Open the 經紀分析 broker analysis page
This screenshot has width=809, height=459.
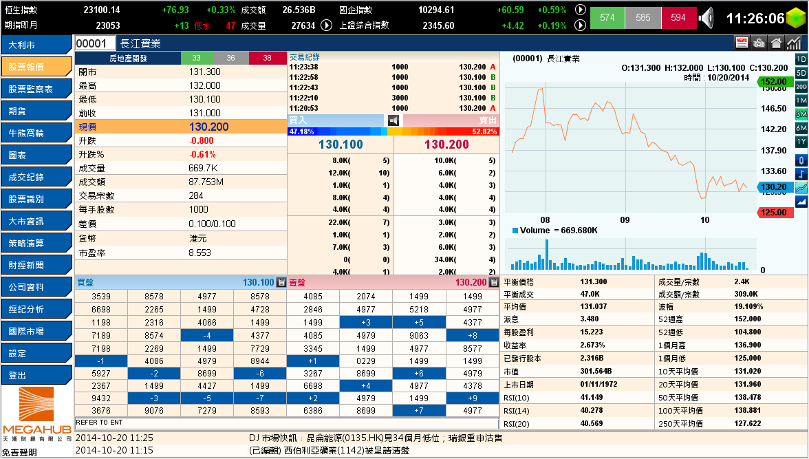click(x=36, y=309)
